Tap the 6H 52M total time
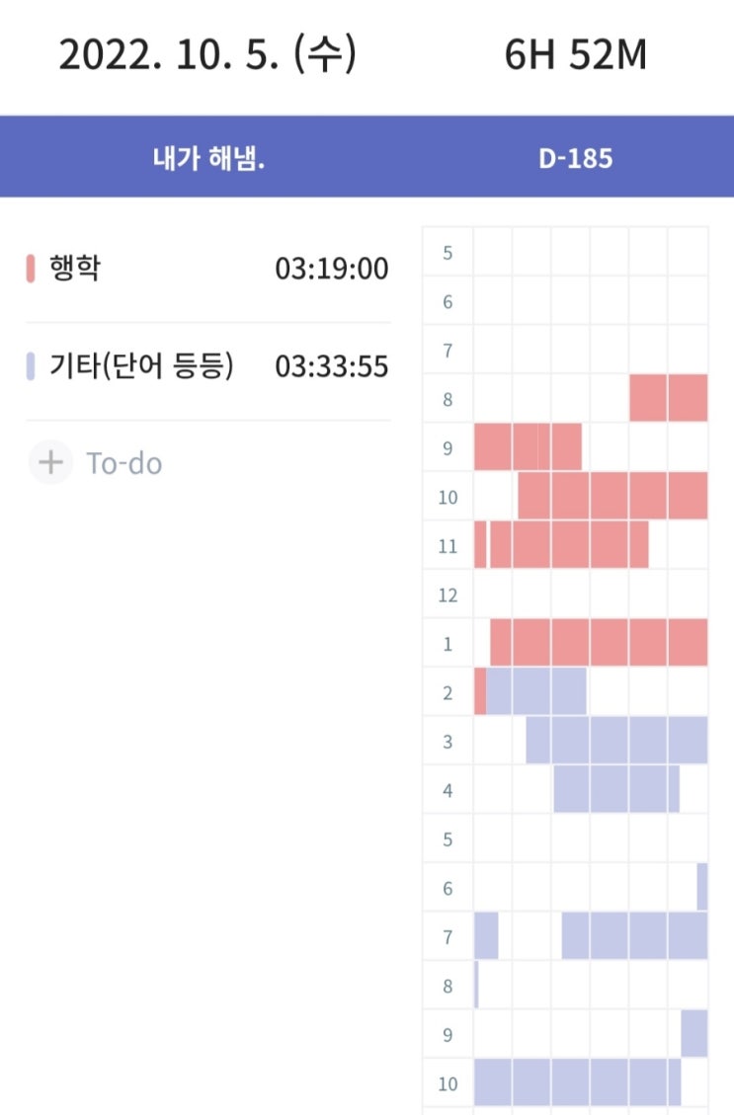Image resolution: width=734 pixels, height=1115 pixels. click(575, 54)
